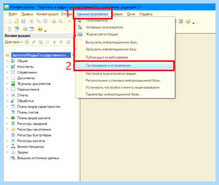Choose Параметры информационной базы entry
The height and width of the screenshot is (185, 219).
pos(125,94)
